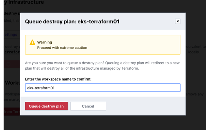The width and height of the screenshot is (210, 130).
Task: Click the 'Enter the workspace name to confirm' label
Action: [x=58, y=79]
